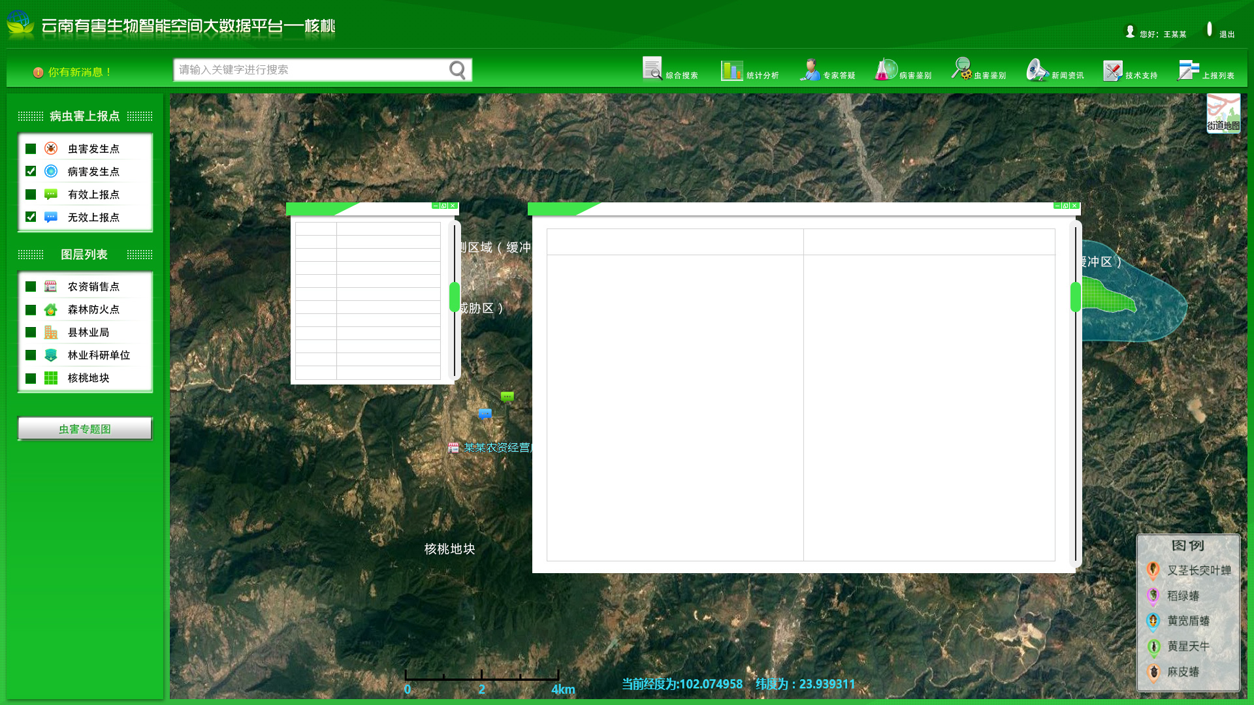The width and height of the screenshot is (1254, 705).
Task: Click the 农资销售点 shop icon
Action: click(51, 286)
